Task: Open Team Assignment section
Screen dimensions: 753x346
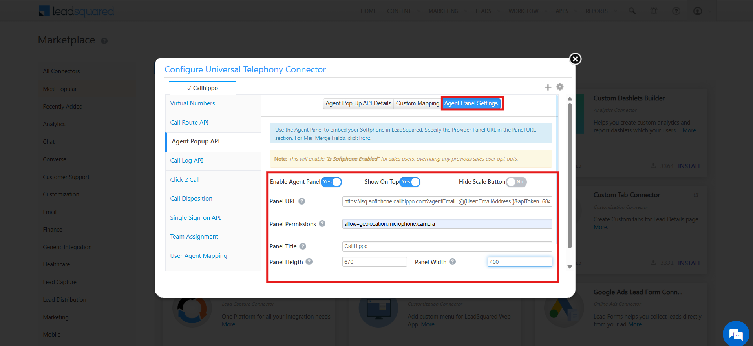Action: pos(213,237)
